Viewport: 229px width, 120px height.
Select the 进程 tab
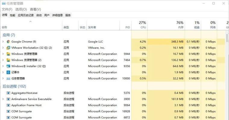tap(5, 15)
